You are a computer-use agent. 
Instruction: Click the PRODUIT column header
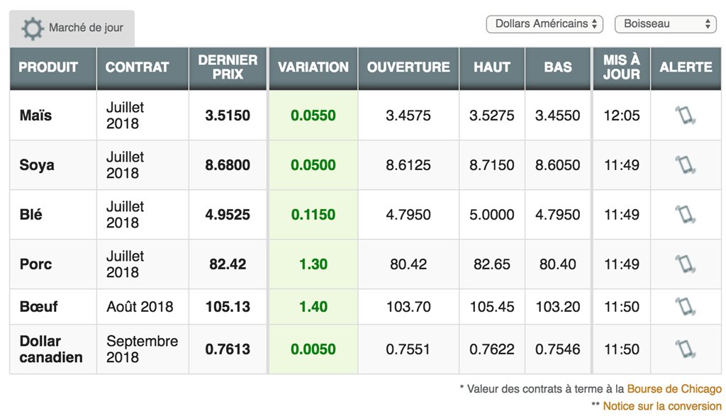tap(48, 67)
